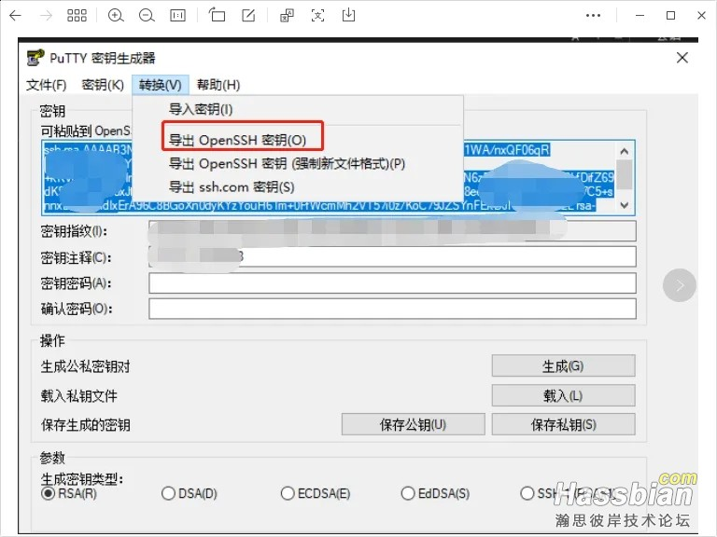717x537 pixels.
Task: Rotate the image with the rotate icon
Action: 218,15
